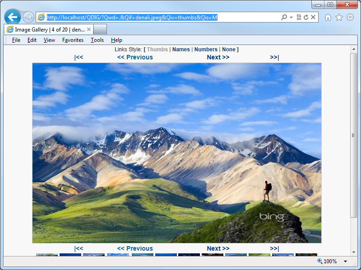Screen dimensions: 361x270
Task: Open Favorites star icon
Action: click(x=339, y=17)
